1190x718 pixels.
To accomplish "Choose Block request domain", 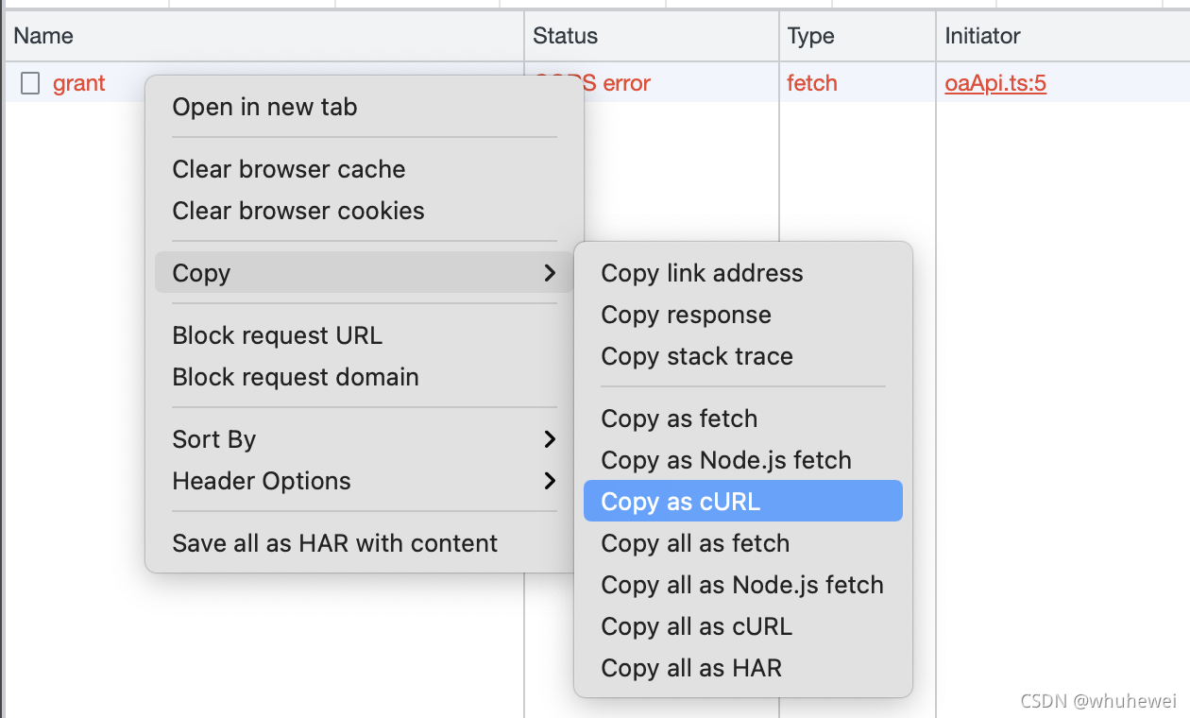I will click(295, 377).
